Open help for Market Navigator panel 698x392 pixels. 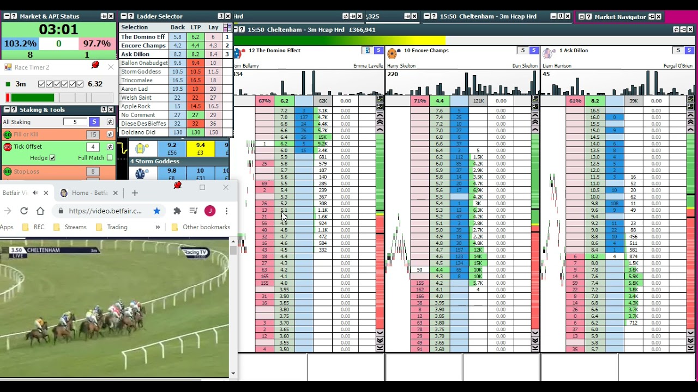[x=588, y=17]
